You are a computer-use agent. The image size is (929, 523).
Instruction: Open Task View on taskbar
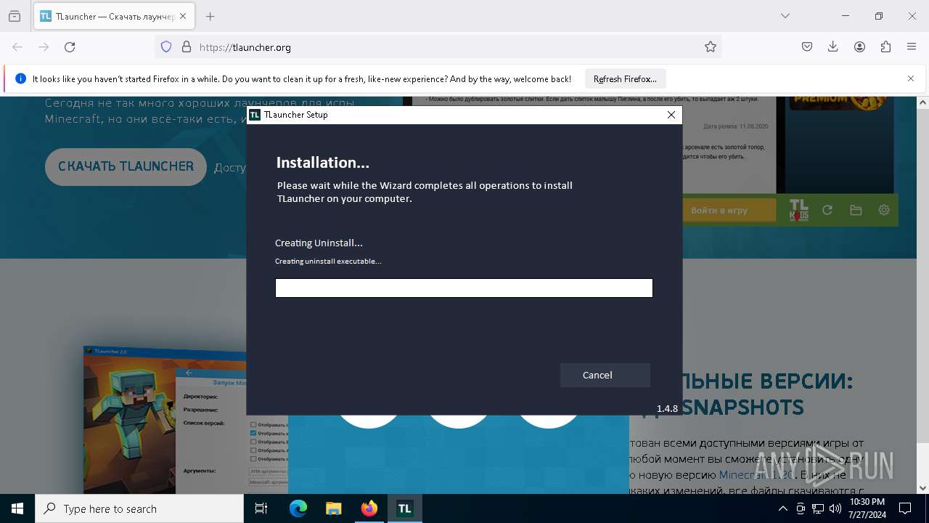261,508
